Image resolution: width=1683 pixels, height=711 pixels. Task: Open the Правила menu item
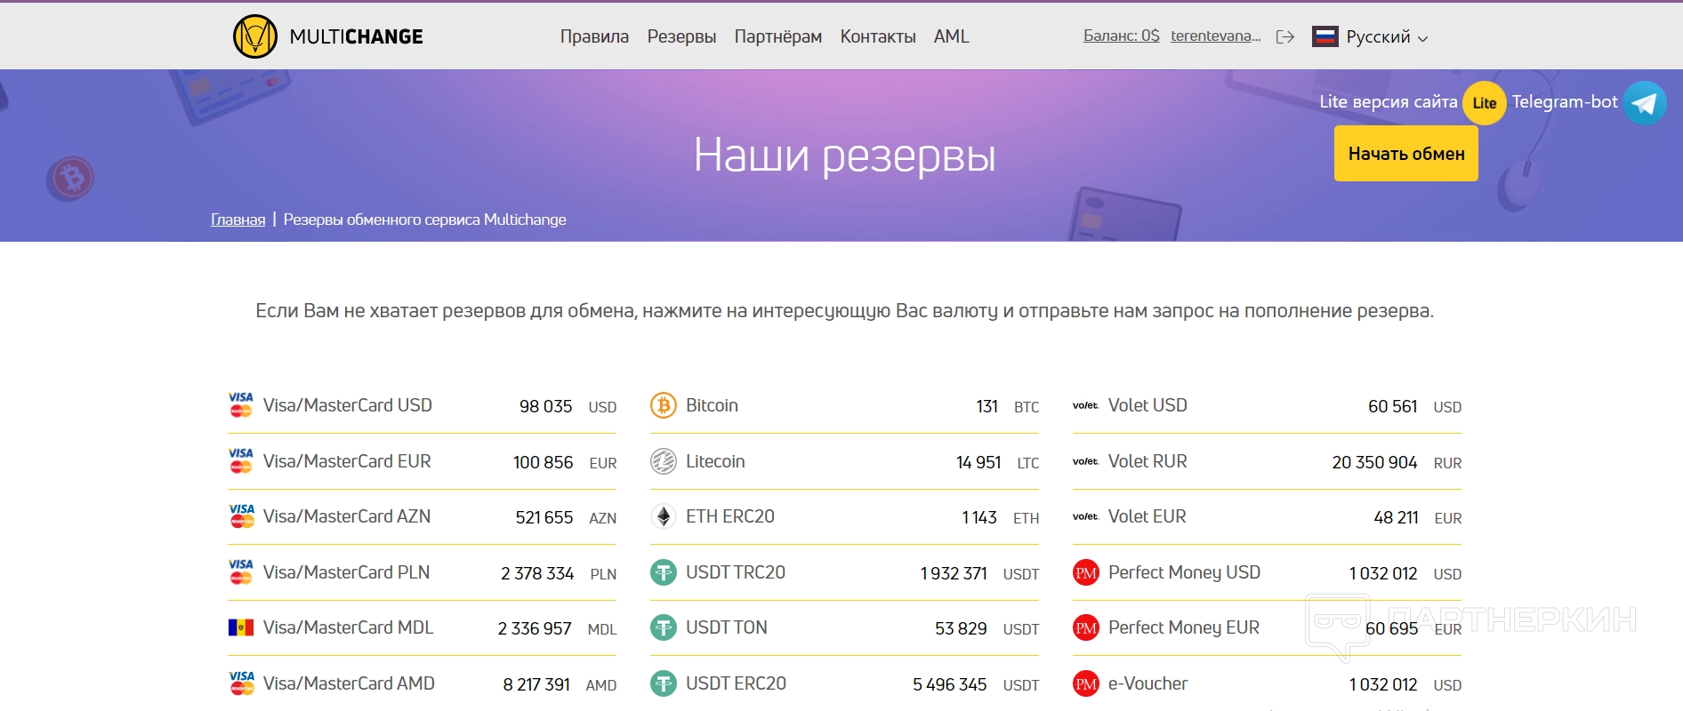[594, 36]
